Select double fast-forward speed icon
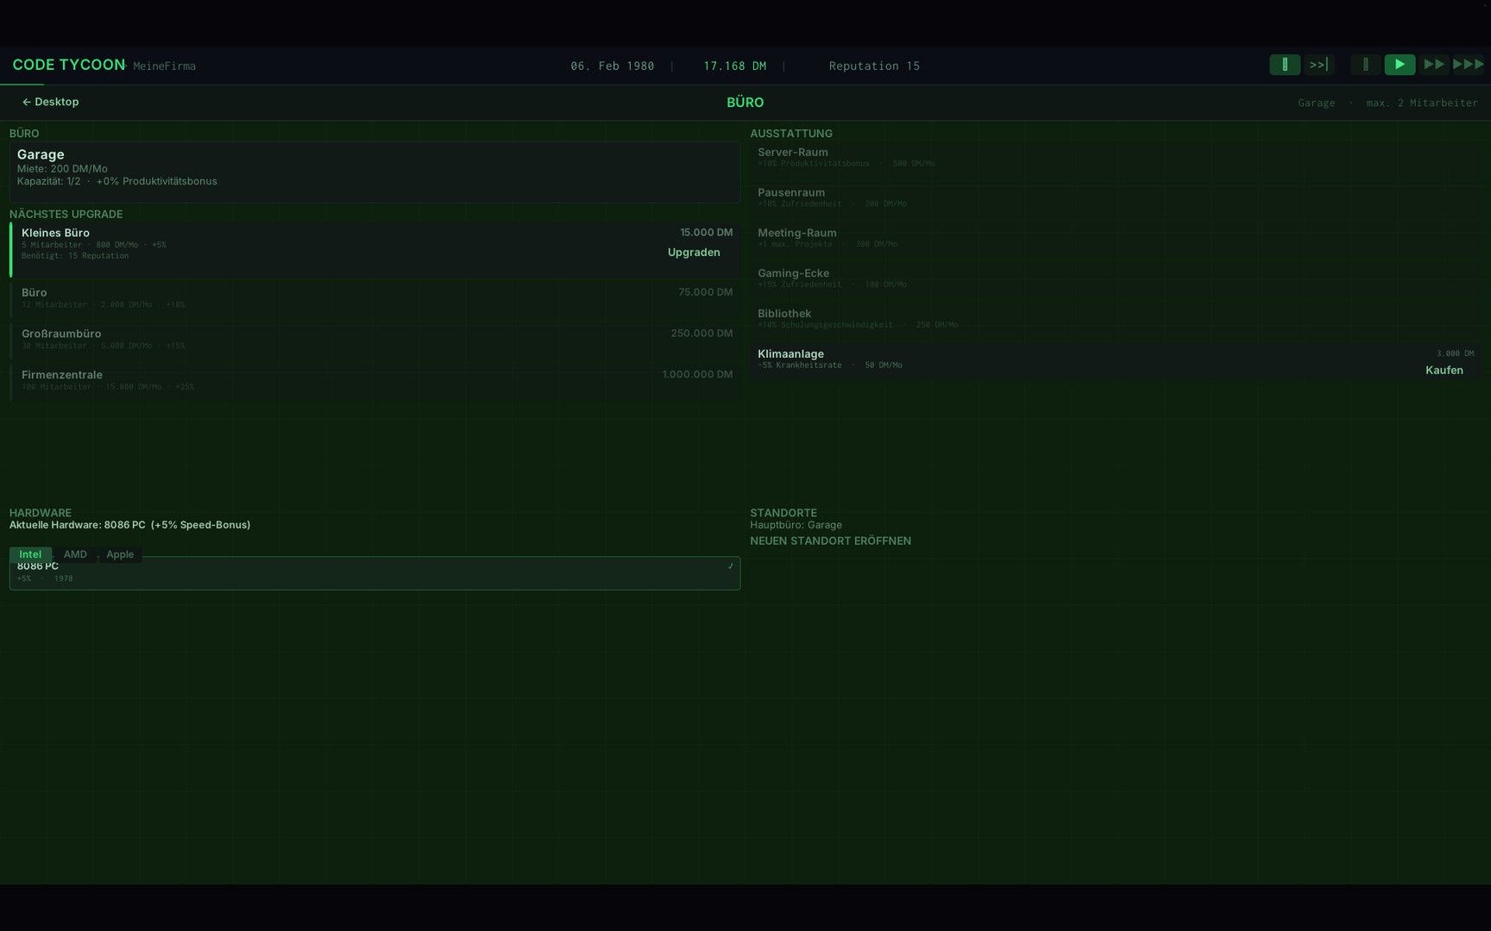This screenshot has width=1491, height=931. [1434, 65]
